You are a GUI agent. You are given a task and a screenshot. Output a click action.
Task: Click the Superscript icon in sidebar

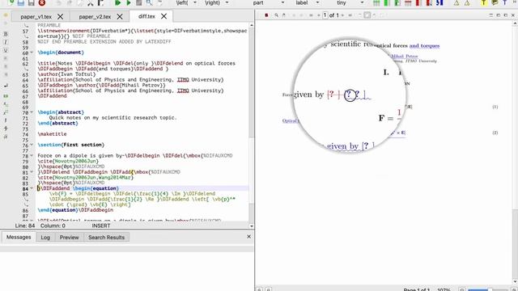pyautogui.click(x=6, y=112)
